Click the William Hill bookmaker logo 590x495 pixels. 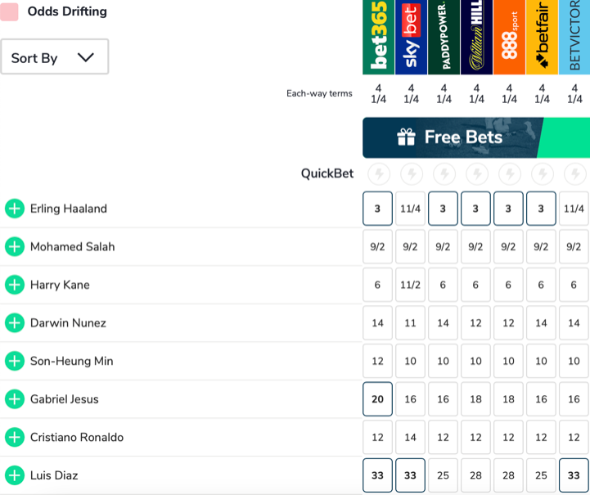476,38
